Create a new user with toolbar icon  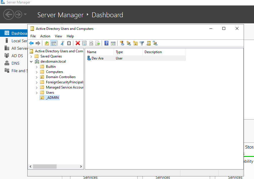(x=122, y=43)
